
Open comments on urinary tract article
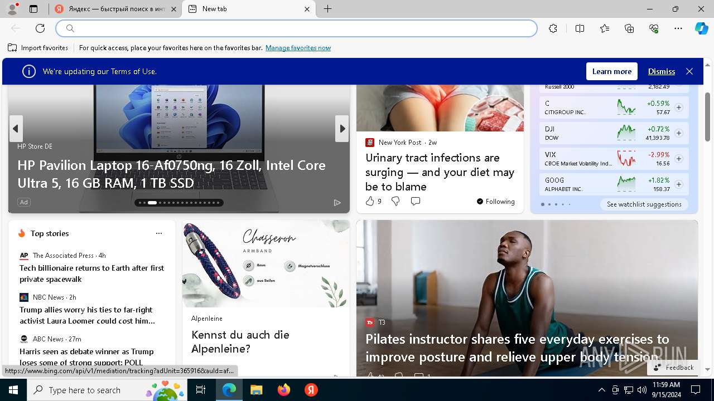coord(416,201)
